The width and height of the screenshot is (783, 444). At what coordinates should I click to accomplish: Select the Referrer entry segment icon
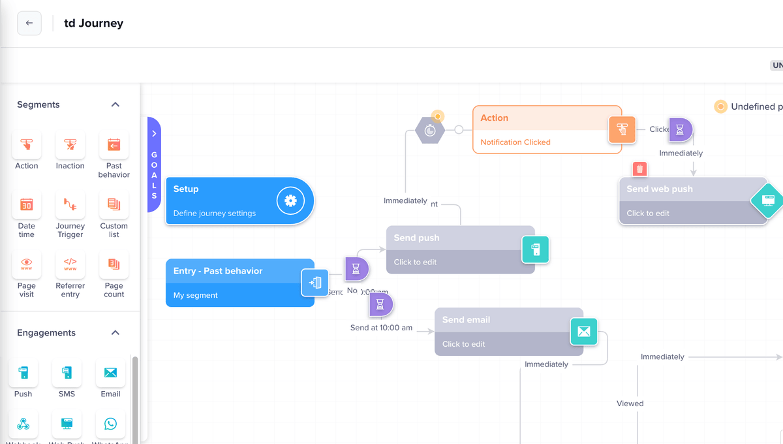pyautogui.click(x=70, y=264)
